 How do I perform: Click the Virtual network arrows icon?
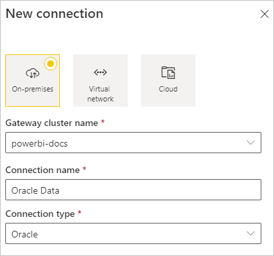(100, 72)
